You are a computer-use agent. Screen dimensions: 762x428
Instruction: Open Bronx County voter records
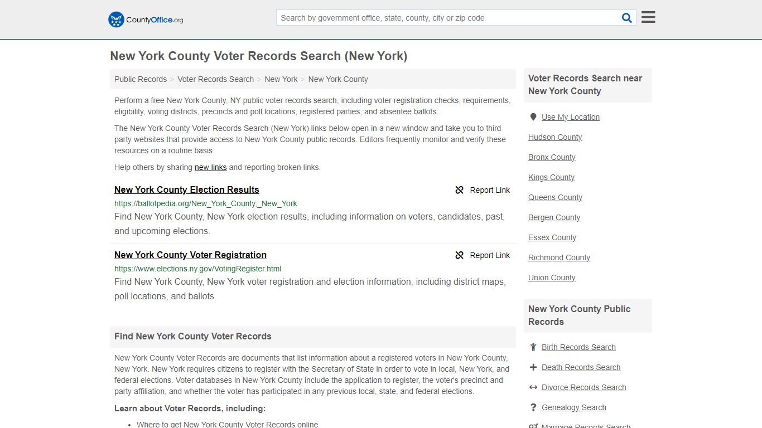coord(552,157)
